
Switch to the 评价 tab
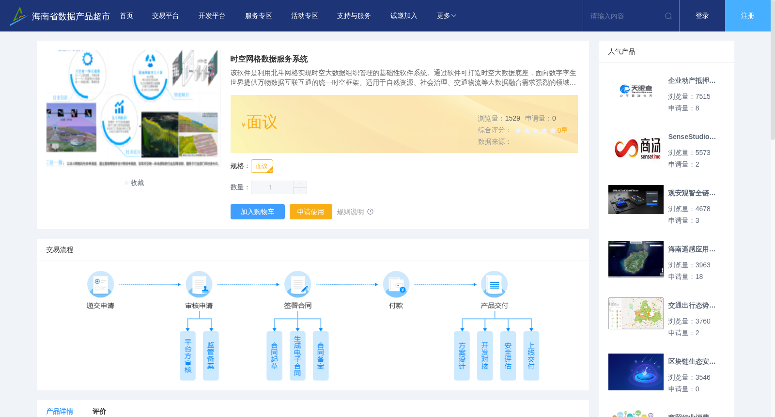click(x=99, y=411)
